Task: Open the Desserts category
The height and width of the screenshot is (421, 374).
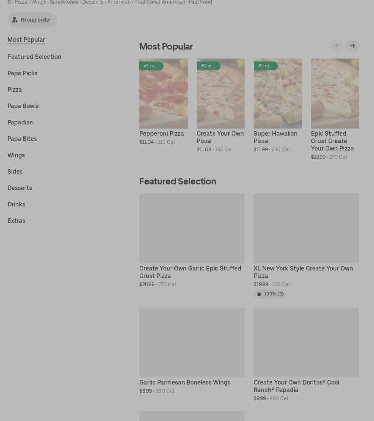Action: (x=20, y=188)
